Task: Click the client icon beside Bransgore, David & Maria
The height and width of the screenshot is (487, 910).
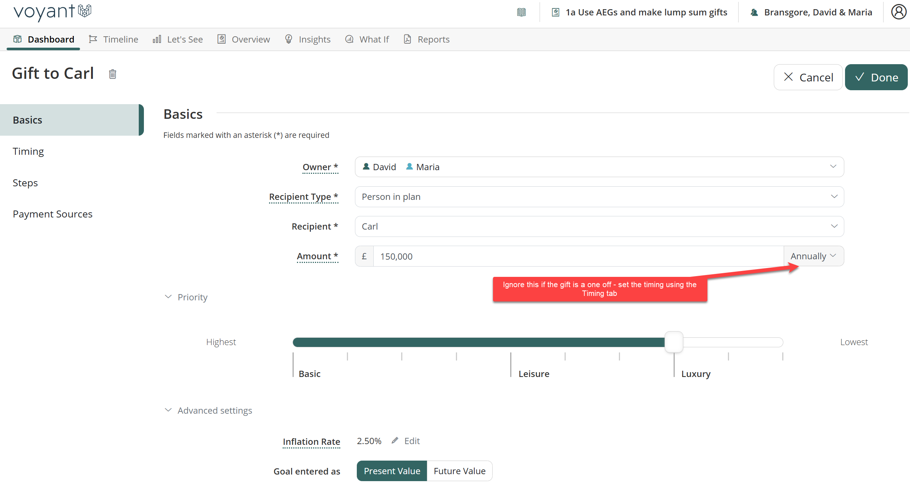Action: 754,12
